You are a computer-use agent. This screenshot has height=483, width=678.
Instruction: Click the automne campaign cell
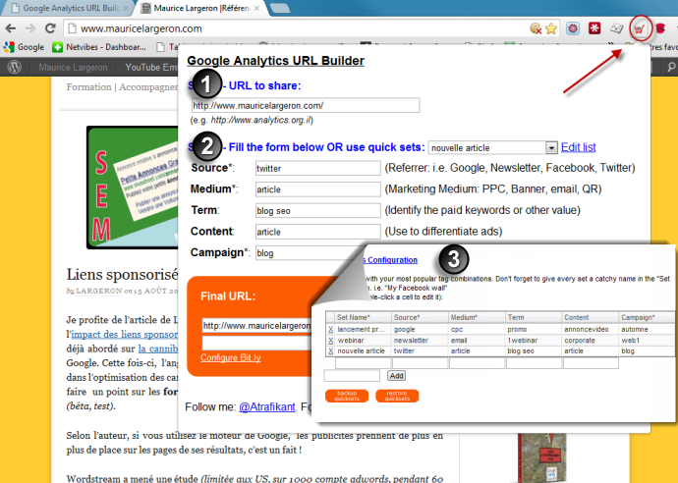point(647,329)
